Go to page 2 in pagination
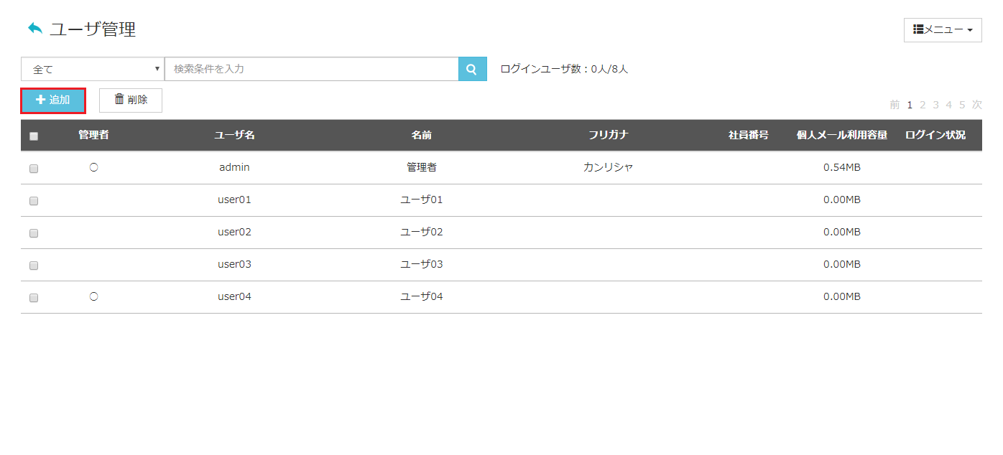1003x455 pixels. pos(923,105)
